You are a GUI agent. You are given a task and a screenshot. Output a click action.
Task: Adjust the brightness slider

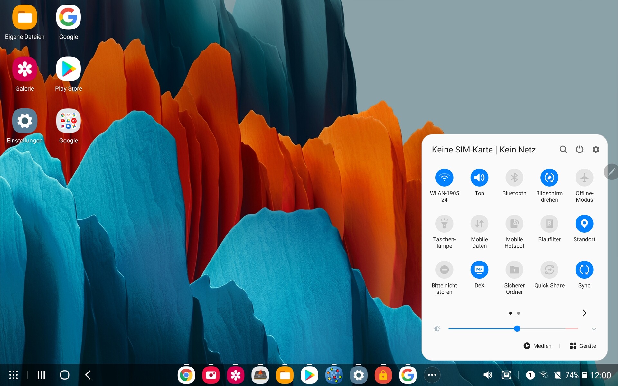[x=517, y=328]
